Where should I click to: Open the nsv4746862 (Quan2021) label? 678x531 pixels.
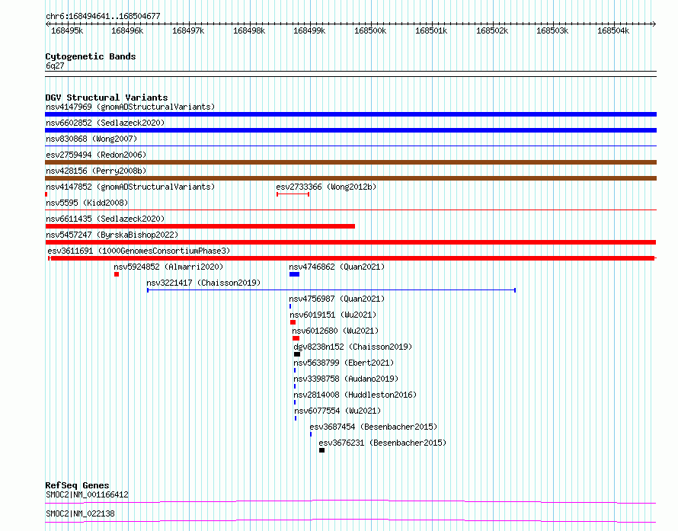337,267
